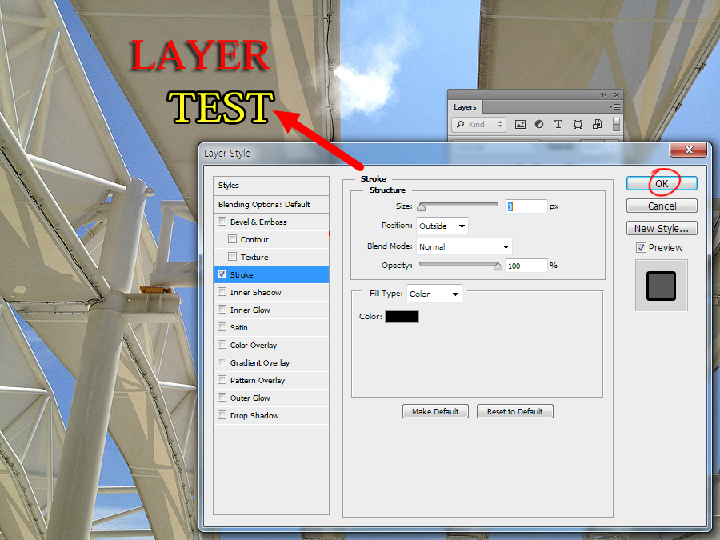Click Cancel in Layer Style dialog
Screen dimensions: 720x540
click(x=662, y=206)
